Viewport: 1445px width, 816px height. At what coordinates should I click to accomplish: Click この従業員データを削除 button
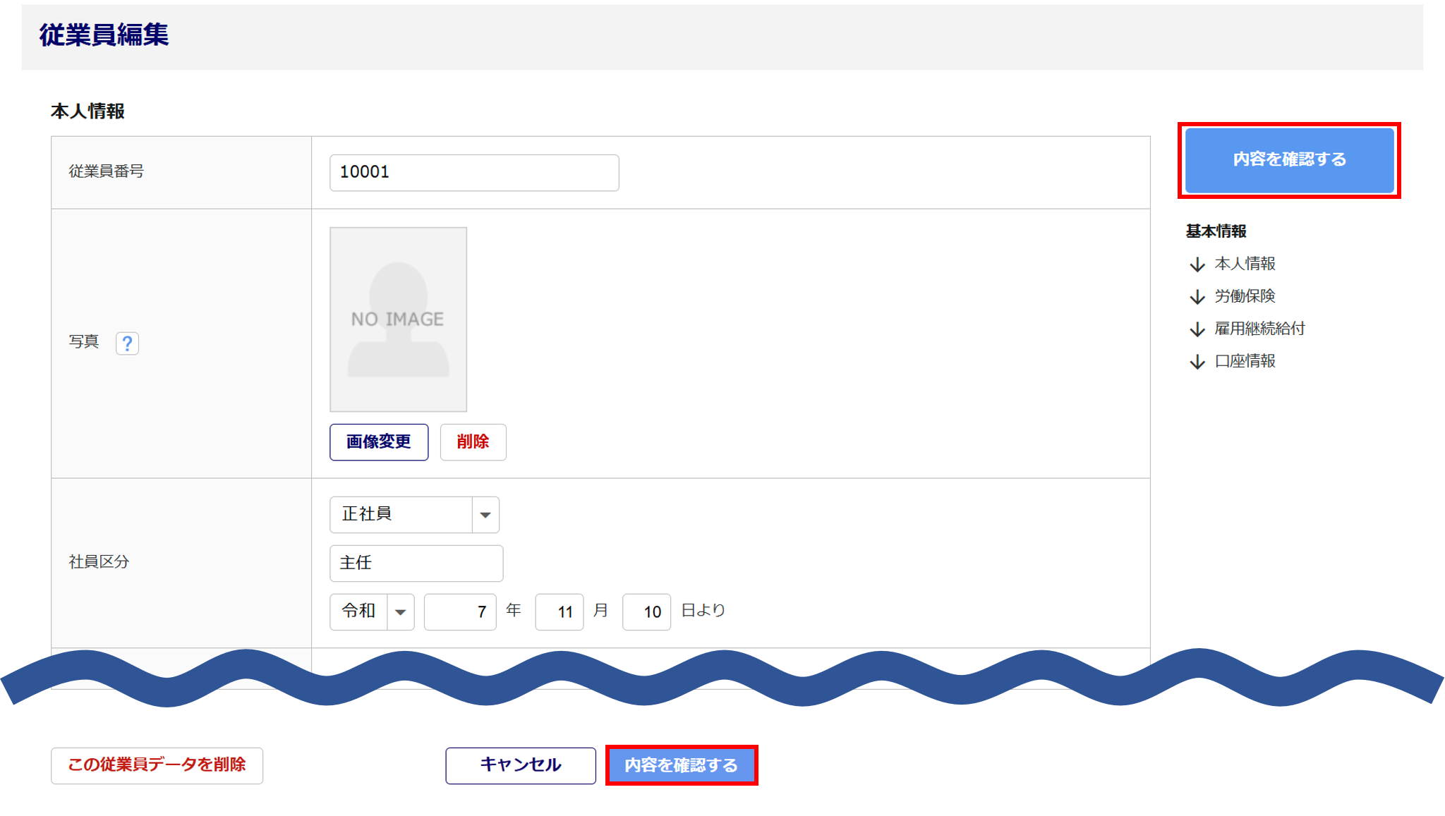point(157,765)
